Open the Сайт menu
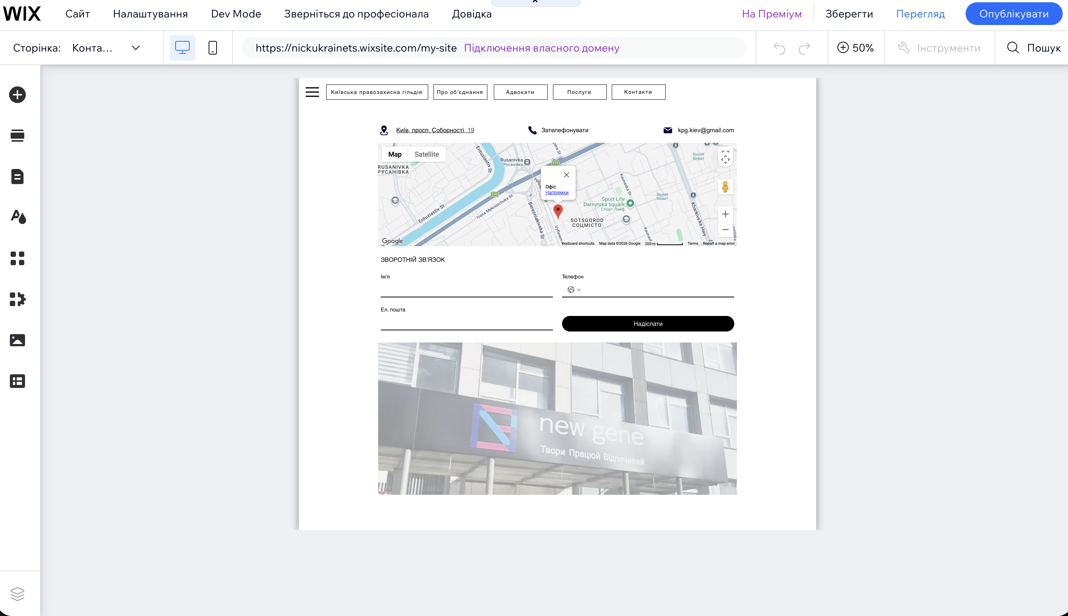The image size is (1068, 616). [77, 14]
